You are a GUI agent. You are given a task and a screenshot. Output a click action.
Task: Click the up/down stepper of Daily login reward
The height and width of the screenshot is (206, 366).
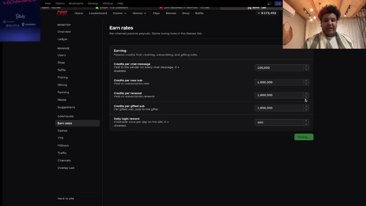(306, 122)
